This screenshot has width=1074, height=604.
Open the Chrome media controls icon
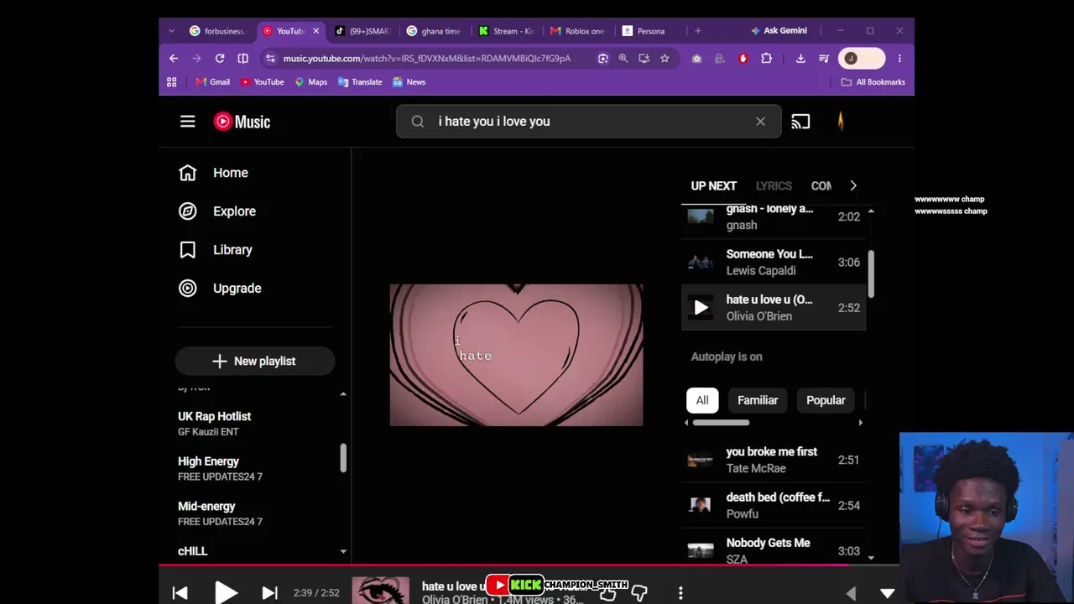coord(824,59)
